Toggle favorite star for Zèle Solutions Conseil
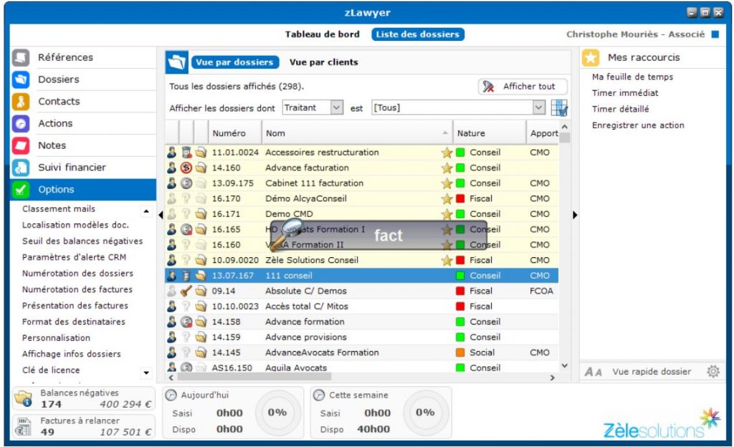The height and width of the screenshot is (447, 734). [x=447, y=260]
